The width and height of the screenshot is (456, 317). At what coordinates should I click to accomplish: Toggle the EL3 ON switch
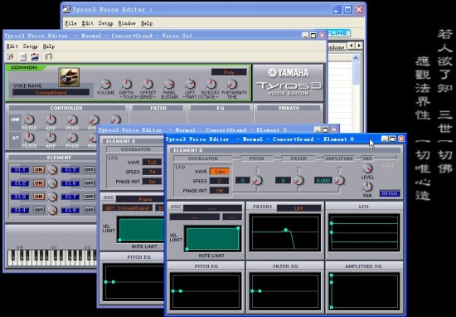click(x=39, y=197)
